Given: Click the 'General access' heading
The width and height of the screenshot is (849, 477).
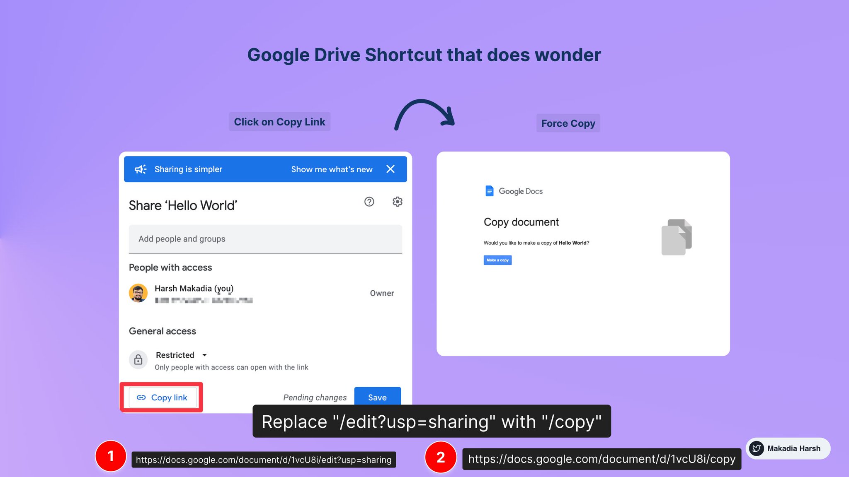Looking at the screenshot, I should pos(163,331).
